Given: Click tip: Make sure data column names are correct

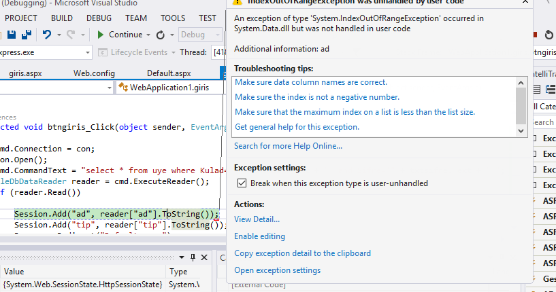Looking at the screenshot, I should click(x=311, y=82).
